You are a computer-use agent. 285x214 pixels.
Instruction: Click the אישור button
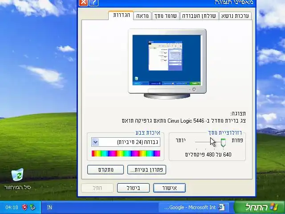click(169, 188)
